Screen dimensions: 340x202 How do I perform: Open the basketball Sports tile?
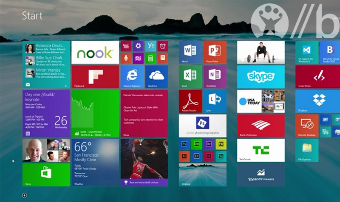point(144,163)
